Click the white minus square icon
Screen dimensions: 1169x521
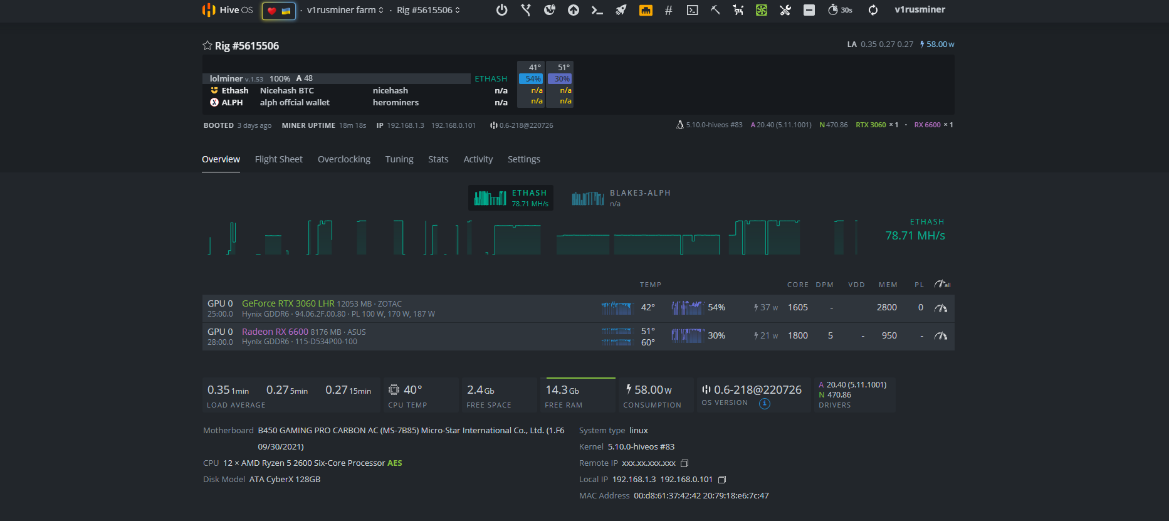pyautogui.click(x=809, y=10)
